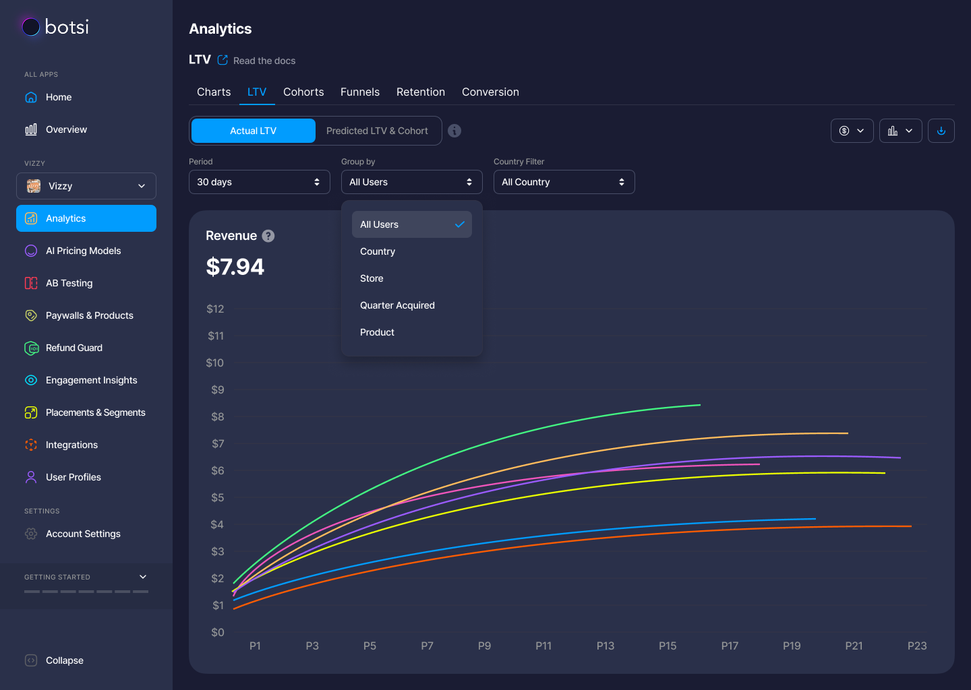The image size is (971, 690).
Task: Click the download export icon button
Action: coord(941,131)
